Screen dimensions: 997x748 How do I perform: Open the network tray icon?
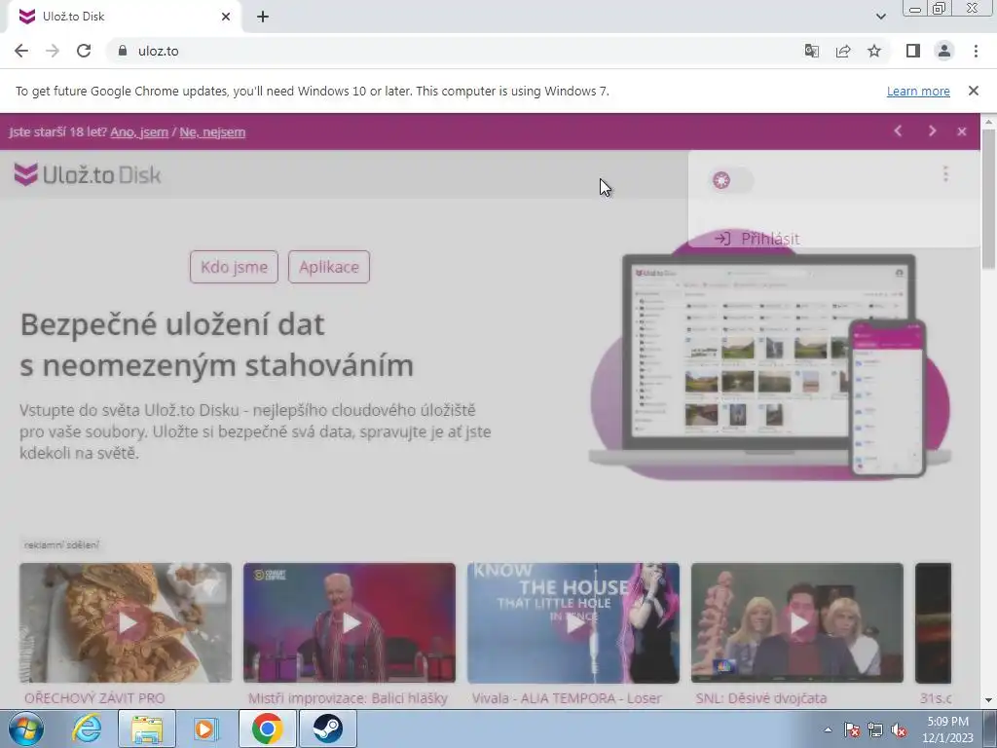(875, 729)
